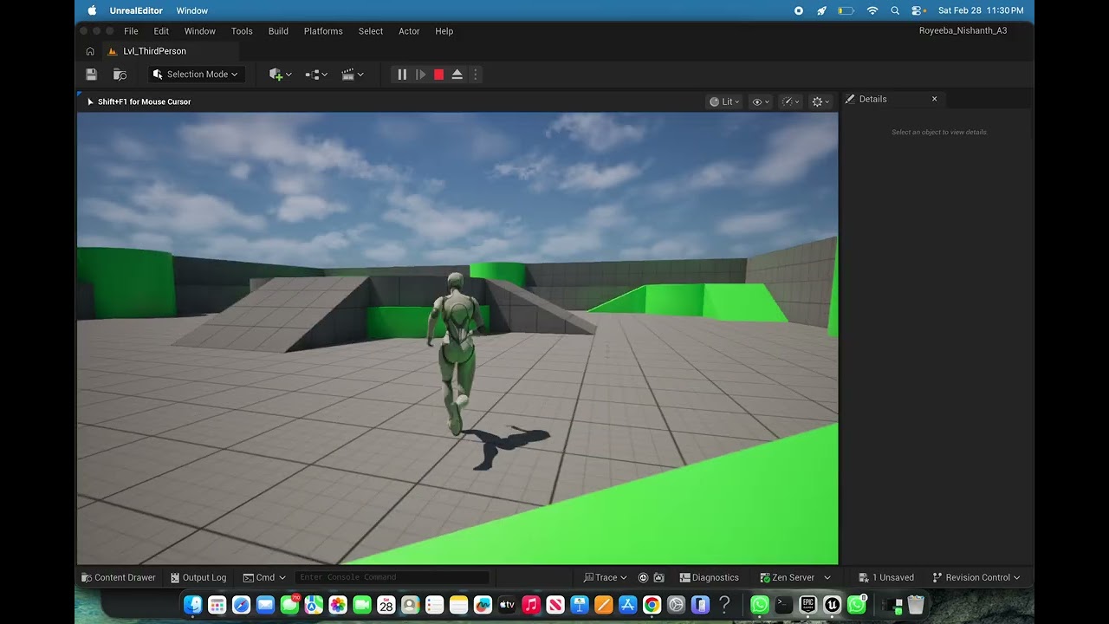
Task: Expand the Zen Server dropdown arrow
Action: tap(827, 577)
